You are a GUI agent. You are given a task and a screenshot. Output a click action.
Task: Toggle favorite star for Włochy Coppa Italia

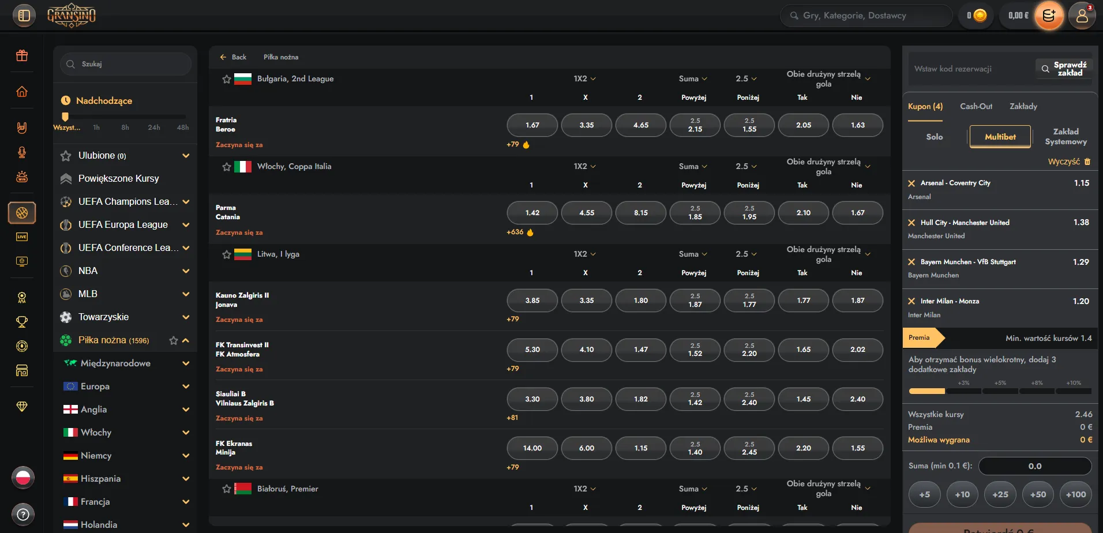(227, 167)
